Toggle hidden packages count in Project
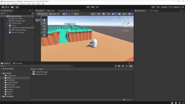 (131, 66)
